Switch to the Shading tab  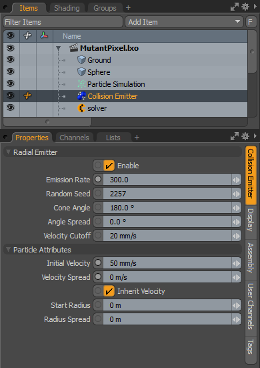coord(67,8)
